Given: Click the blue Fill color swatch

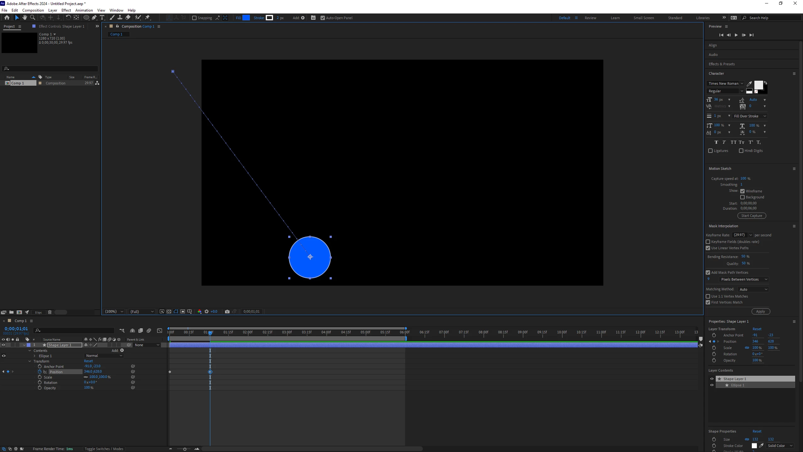Looking at the screenshot, I should (x=246, y=18).
